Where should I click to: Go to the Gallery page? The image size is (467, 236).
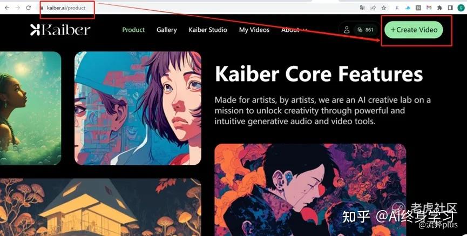[166, 30]
